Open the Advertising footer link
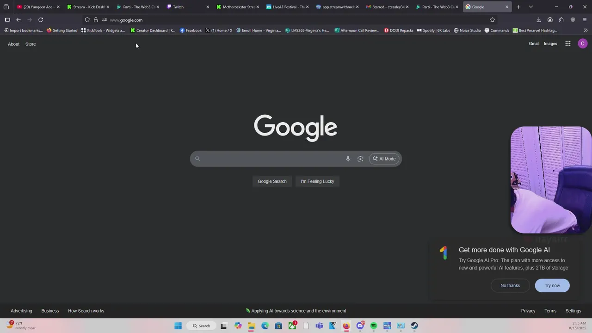The width and height of the screenshot is (592, 333). click(x=21, y=311)
